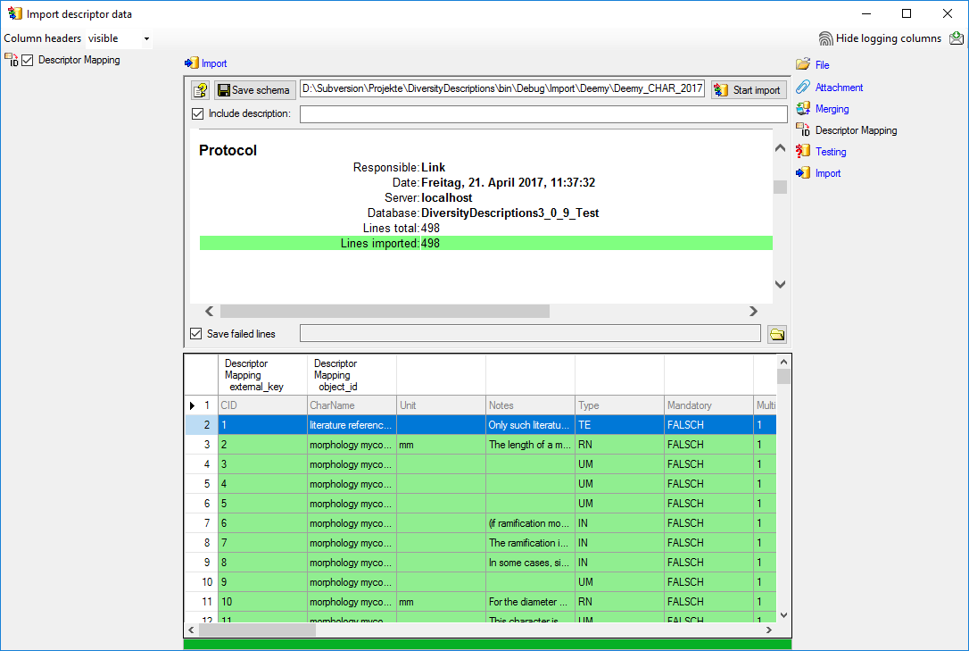Click the folder icon for failed lines
Image resolution: width=969 pixels, height=651 pixels.
[x=777, y=334]
